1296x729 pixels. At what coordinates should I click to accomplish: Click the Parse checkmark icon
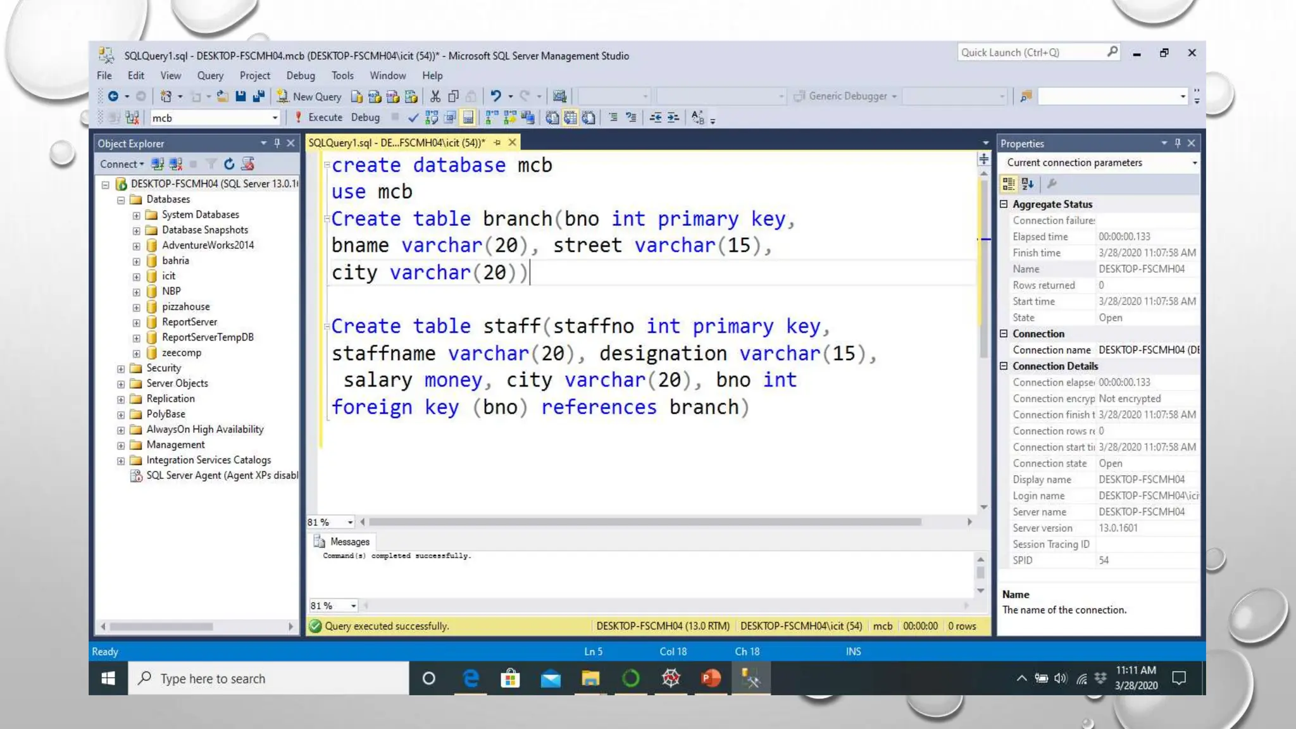click(413, 118)
